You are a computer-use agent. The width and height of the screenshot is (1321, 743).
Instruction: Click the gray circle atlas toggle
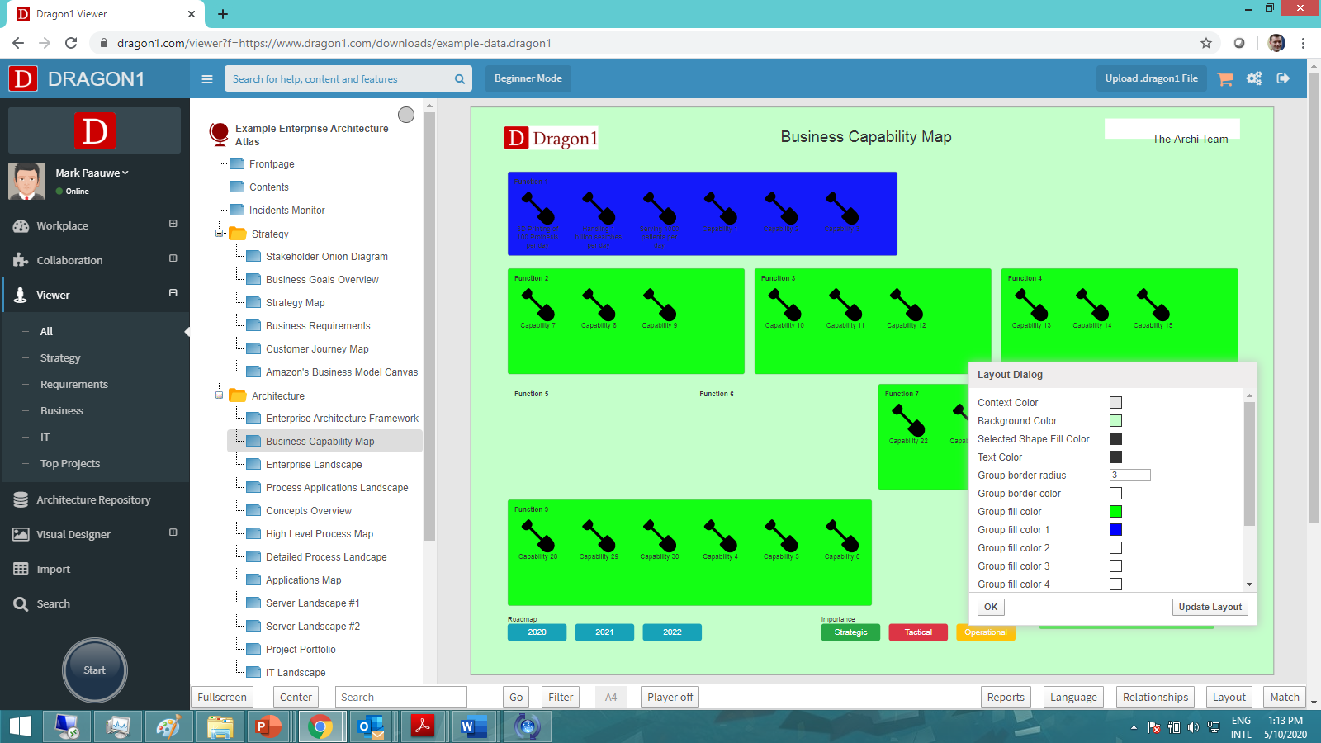click(406, 115)
